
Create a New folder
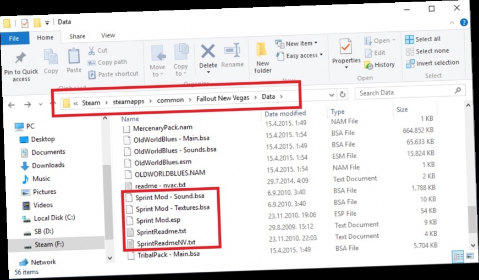tap(262, 58)
